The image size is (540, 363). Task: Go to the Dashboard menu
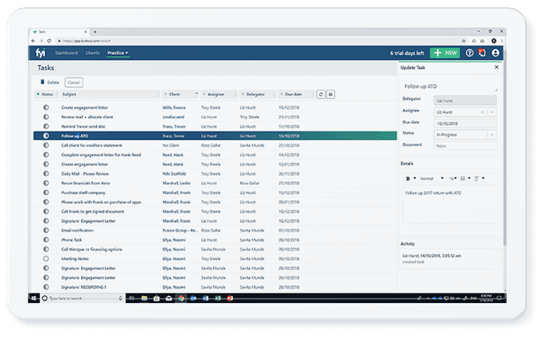point(67,52)
